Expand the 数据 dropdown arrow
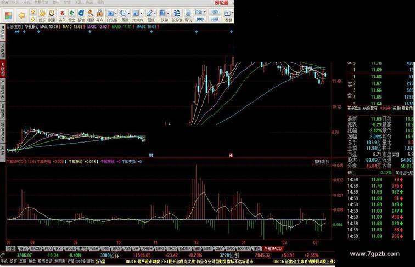Screen dimensions: 415x267 click(232, 13)
